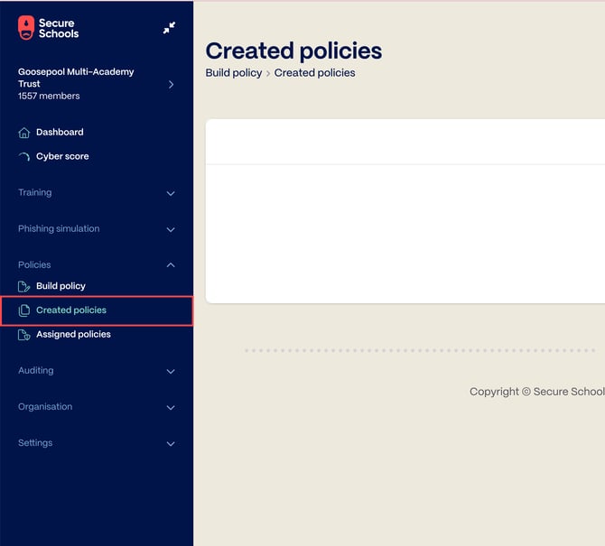Click the Secure Schools logo icon

click(x=26, y=28)
